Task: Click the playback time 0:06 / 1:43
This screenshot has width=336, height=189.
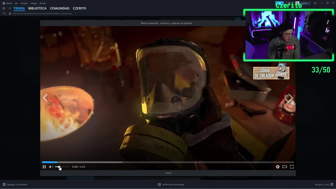Action: pyautogui.click(x=78, y=167)
